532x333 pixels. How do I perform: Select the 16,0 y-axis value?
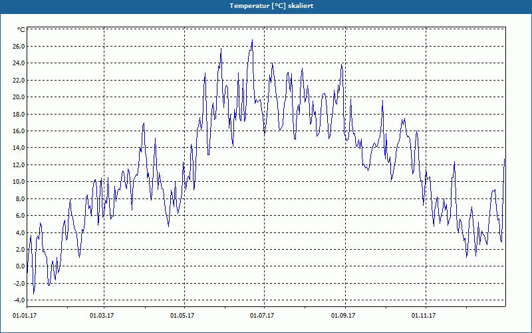point(19,131)
